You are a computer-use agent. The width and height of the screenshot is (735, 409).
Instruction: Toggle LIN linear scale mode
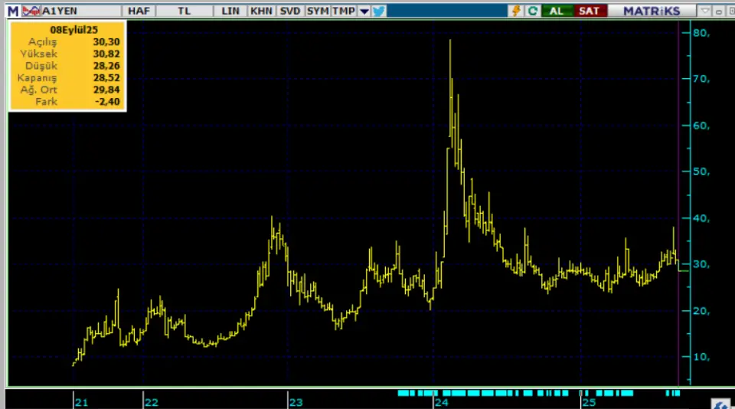click(x=230, y=11)
